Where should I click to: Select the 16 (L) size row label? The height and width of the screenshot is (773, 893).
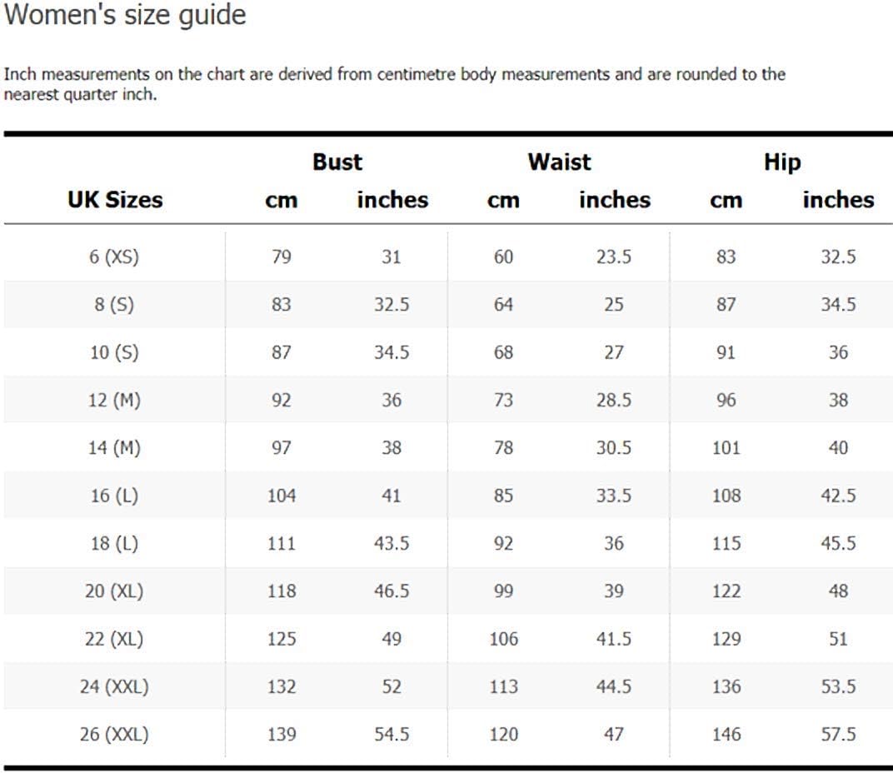tap(114, 496)
